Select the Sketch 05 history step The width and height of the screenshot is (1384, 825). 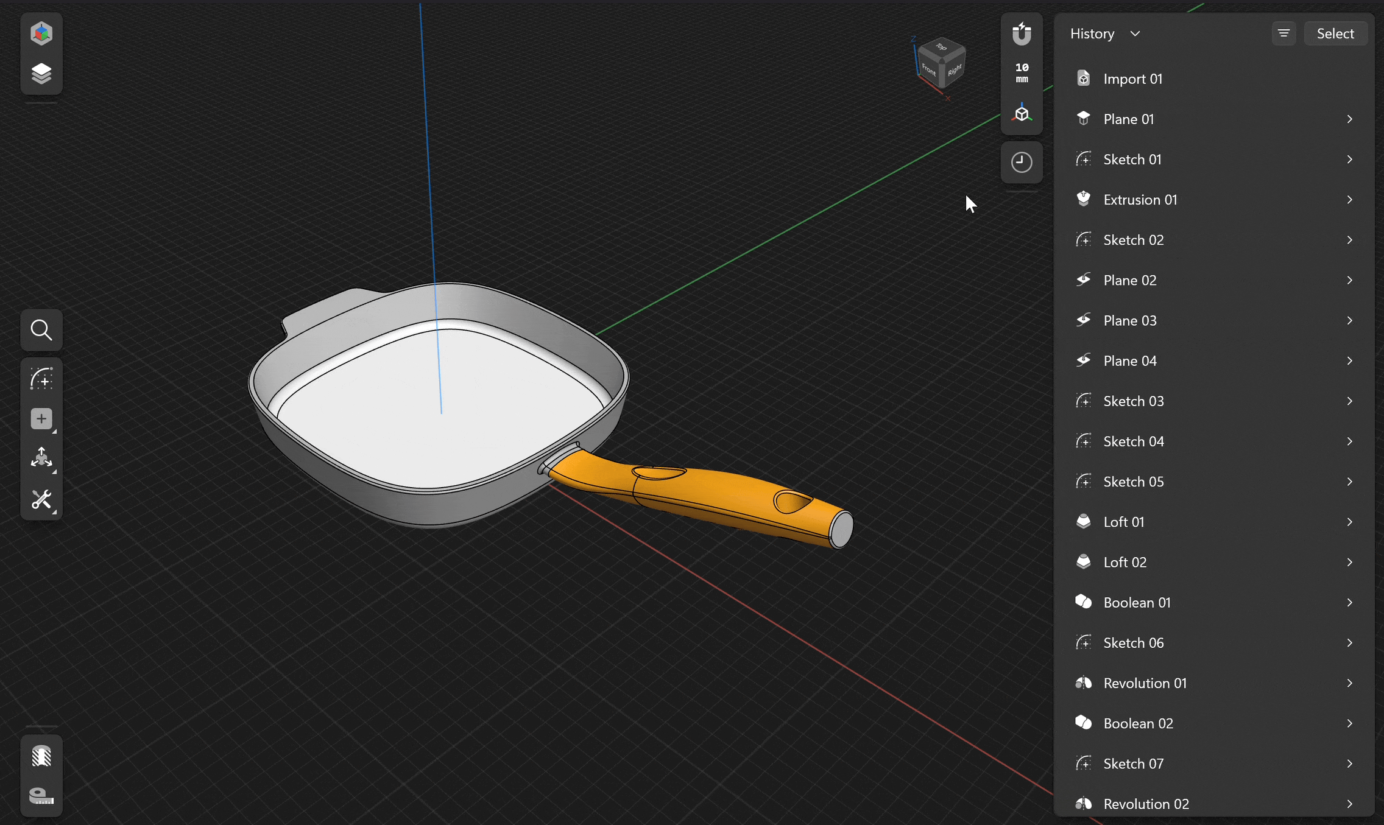(x=1213, y=482)
